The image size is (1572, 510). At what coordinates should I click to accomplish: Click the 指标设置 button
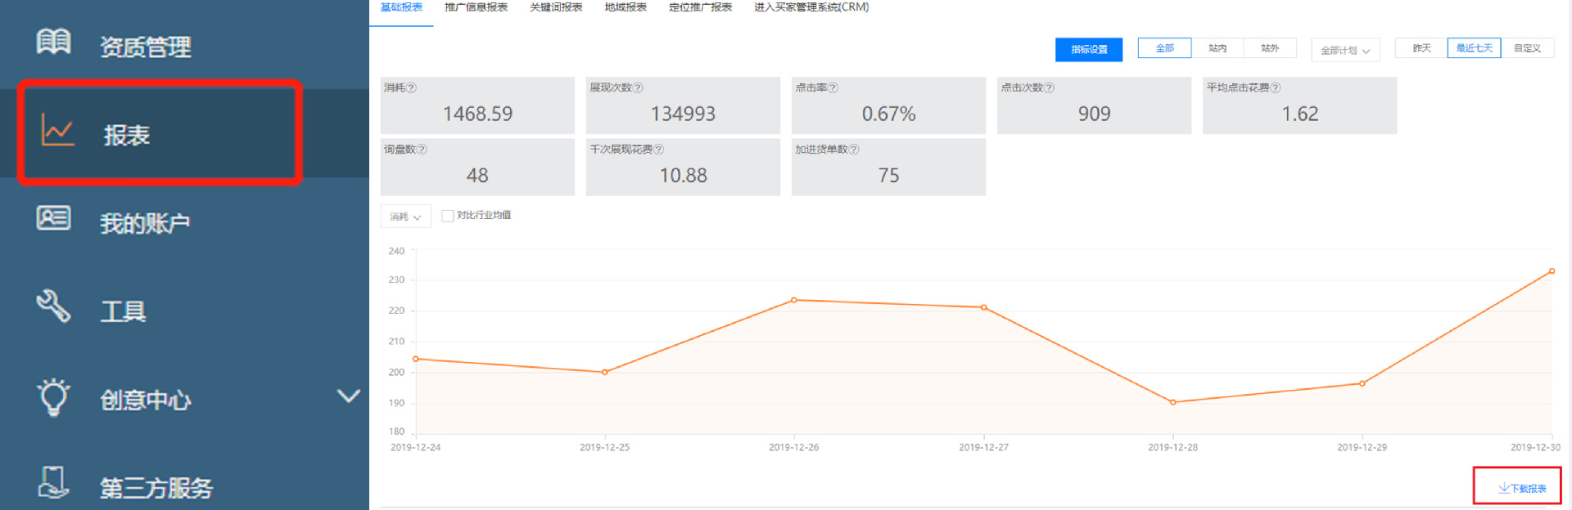point(1089,50)
